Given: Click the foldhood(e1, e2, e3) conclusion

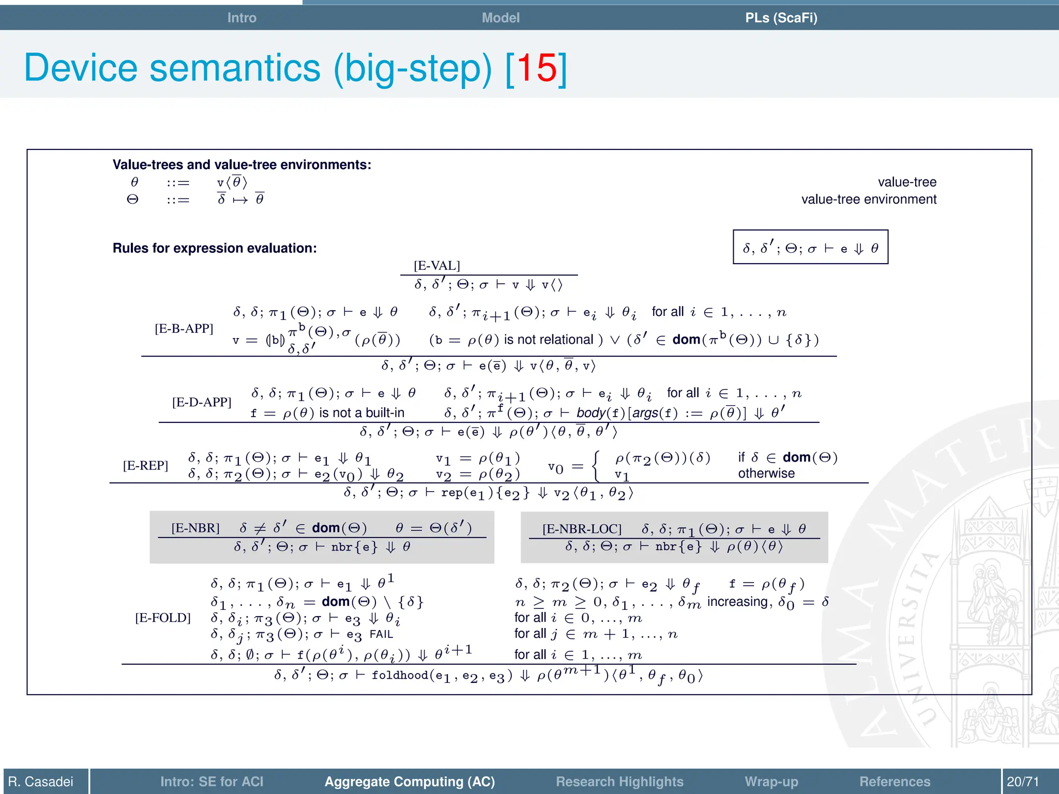Looking at the screenshot, I should pos(489,676).
